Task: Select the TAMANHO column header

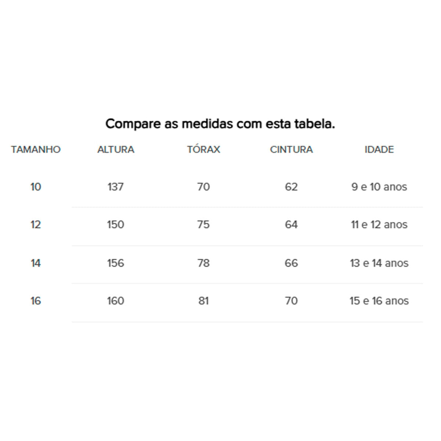Action: point(36,150)
